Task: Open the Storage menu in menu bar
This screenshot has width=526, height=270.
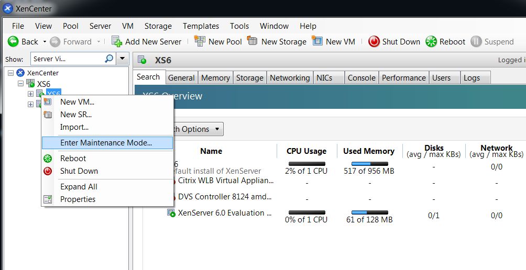Action: click(158, 26)
